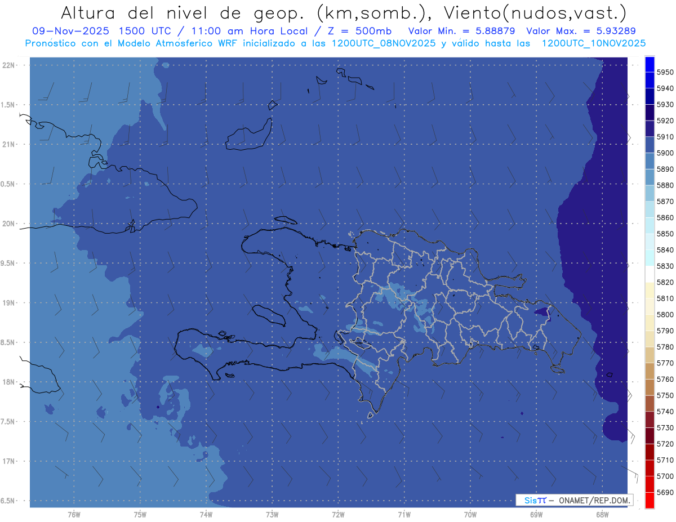The width and height of the screenshot is (676, 522).
Task: Click the 75W longitude axis label
Action: (140, 515)
